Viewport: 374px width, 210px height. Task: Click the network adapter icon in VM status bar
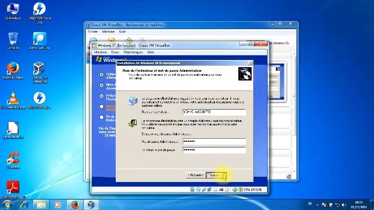pyautogui.click(x=209, y=190)
